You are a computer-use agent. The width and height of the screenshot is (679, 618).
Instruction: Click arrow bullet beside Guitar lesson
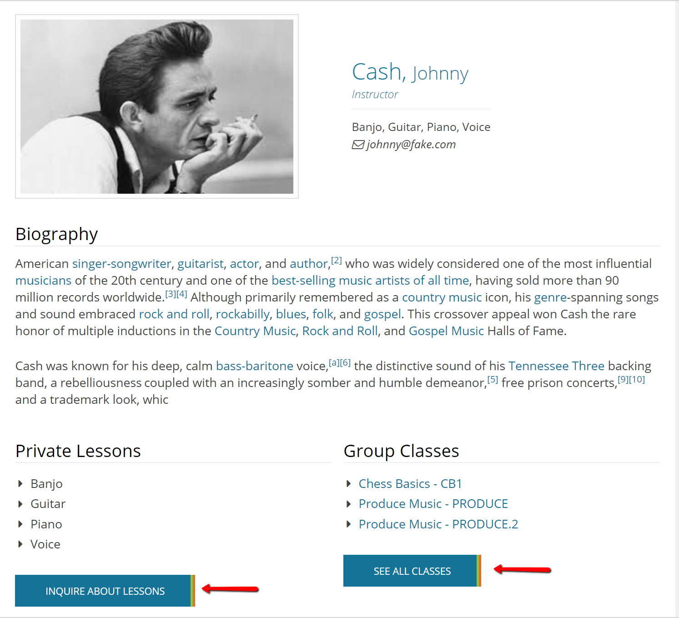tap(20, 504)
